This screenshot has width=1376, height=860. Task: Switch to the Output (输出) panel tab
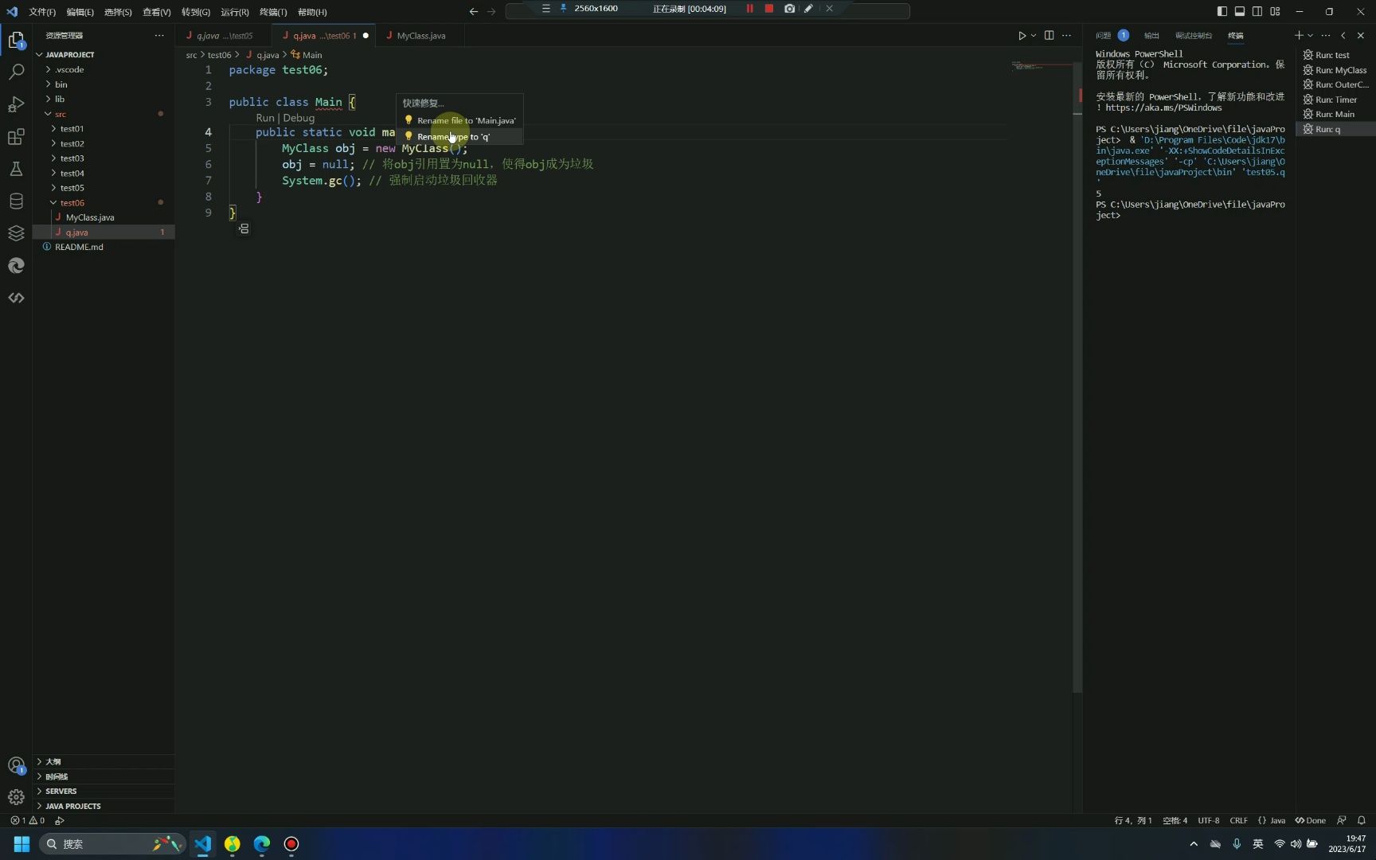[1151, 35]
